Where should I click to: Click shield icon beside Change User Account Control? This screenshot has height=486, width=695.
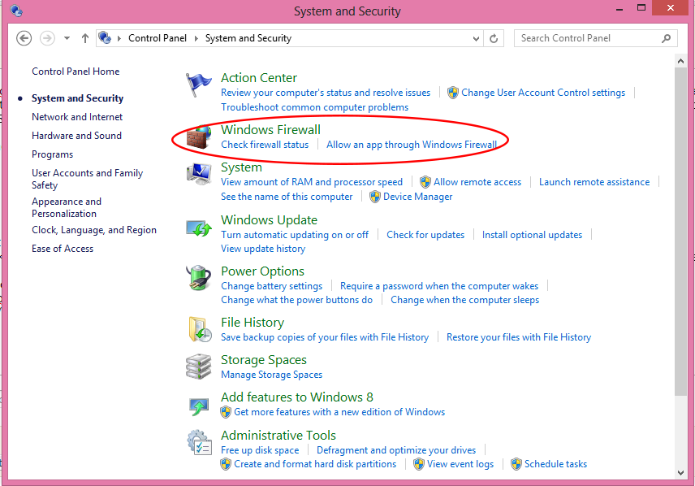tap(452, 93)
